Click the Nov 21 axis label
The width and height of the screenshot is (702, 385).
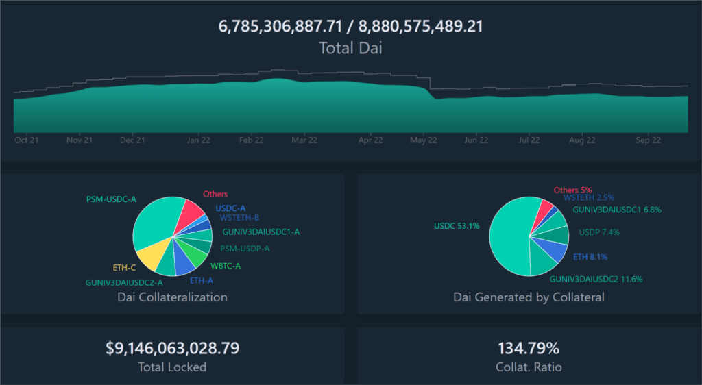(x=80, y=140)
